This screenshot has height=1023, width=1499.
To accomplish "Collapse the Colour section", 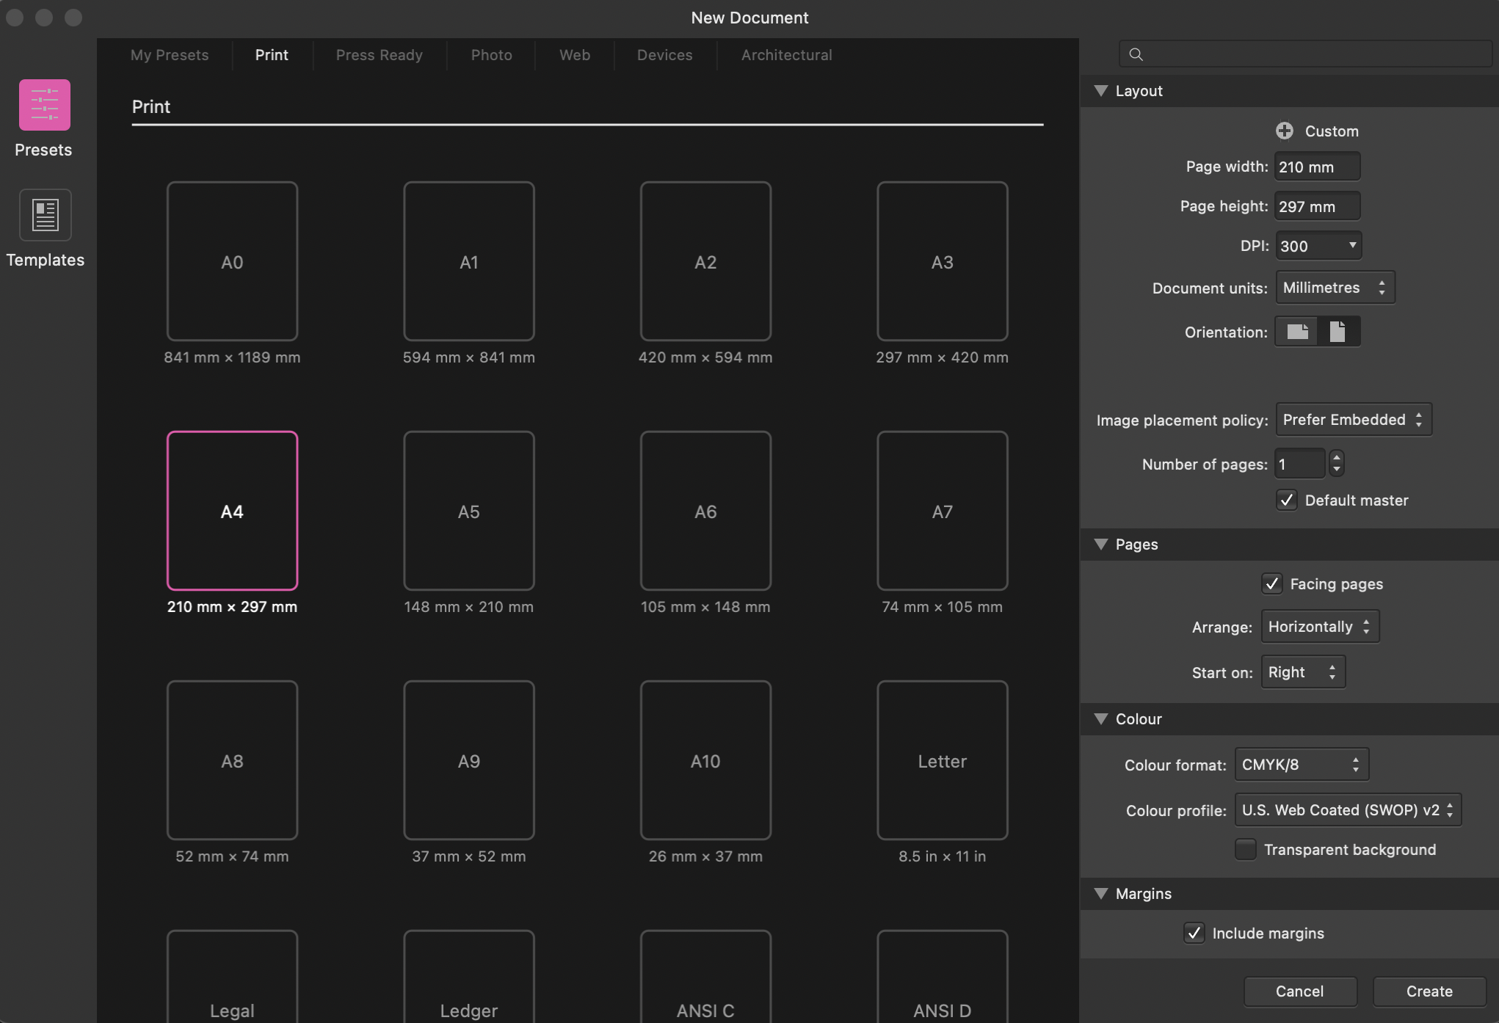I will click(x=1101, y=719).
